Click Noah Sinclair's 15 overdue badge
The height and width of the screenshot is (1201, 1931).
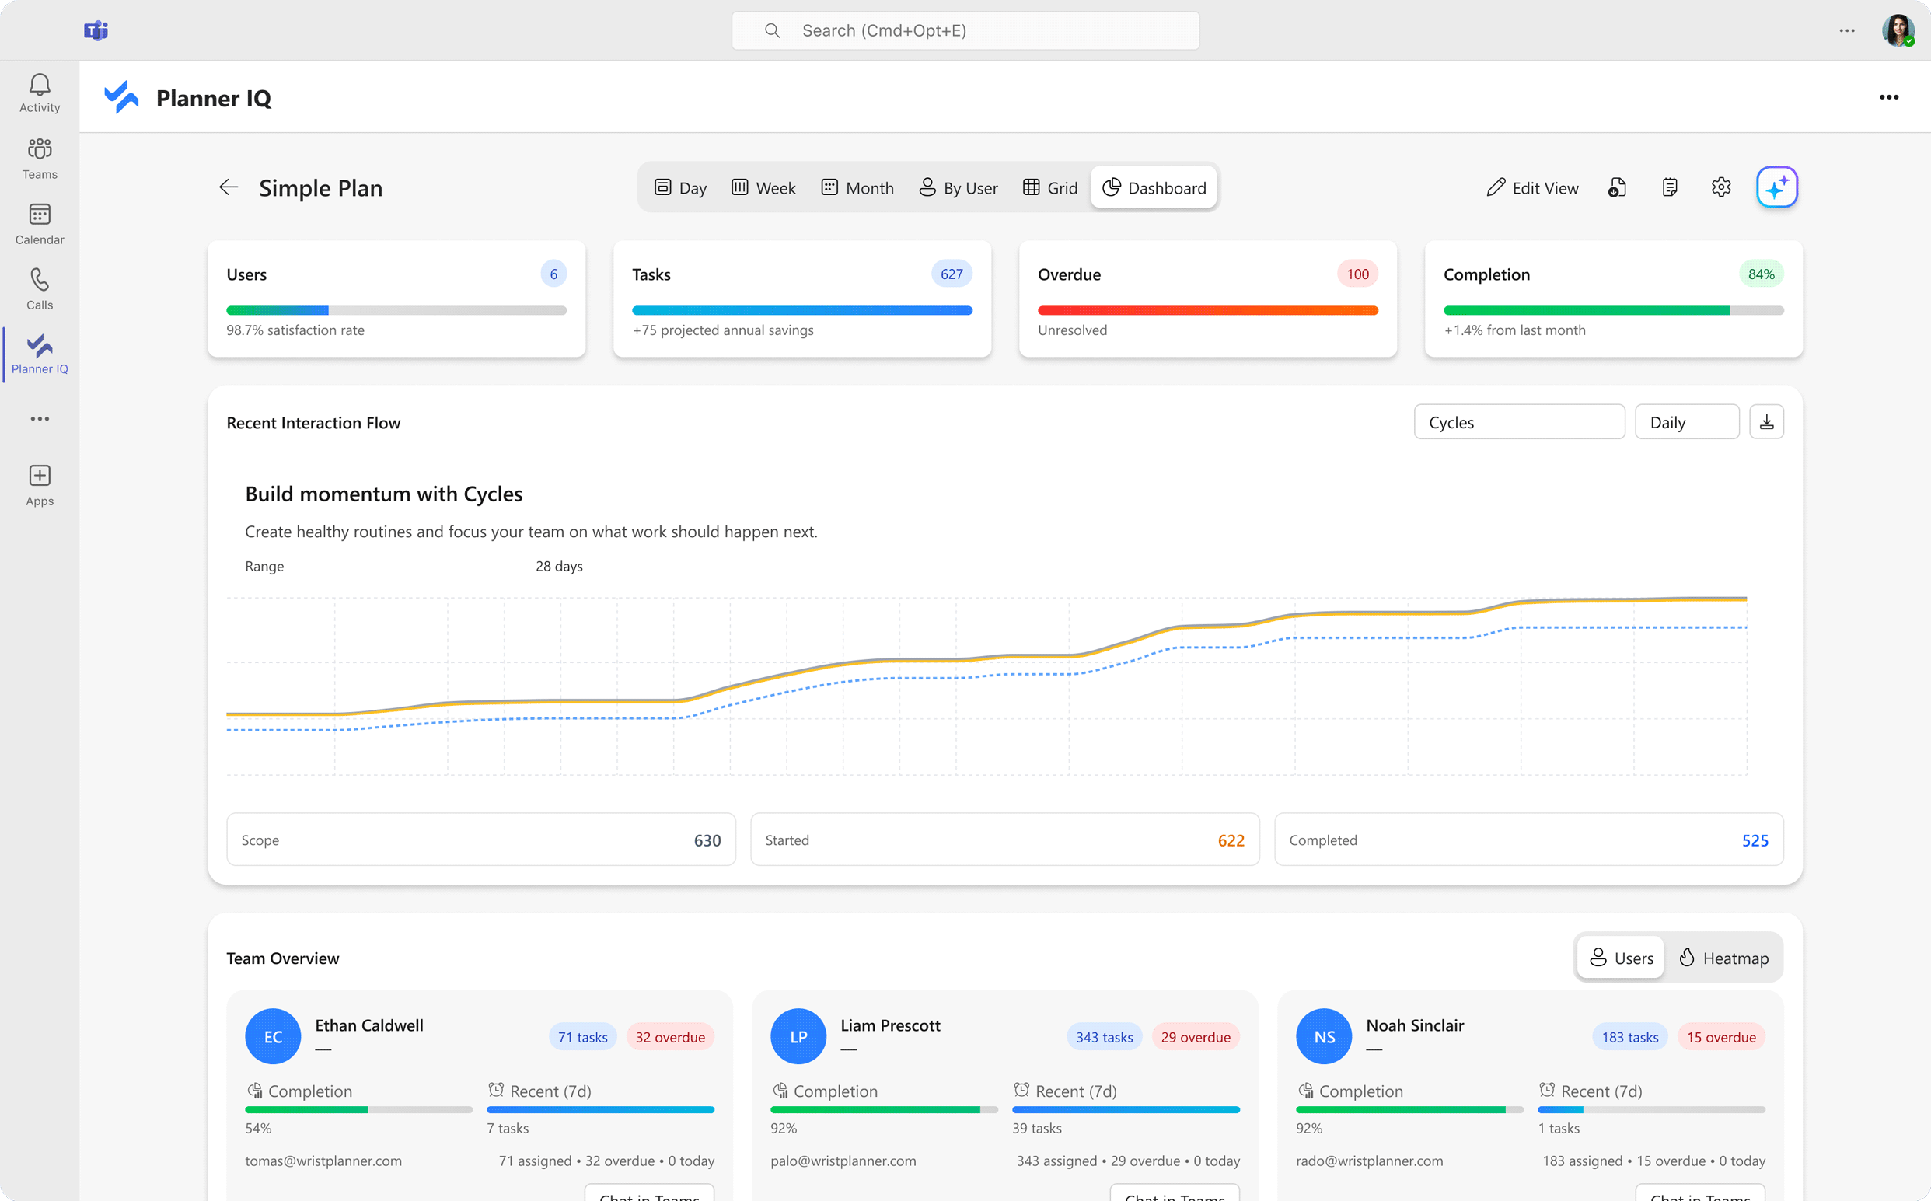point(1721,1036)
